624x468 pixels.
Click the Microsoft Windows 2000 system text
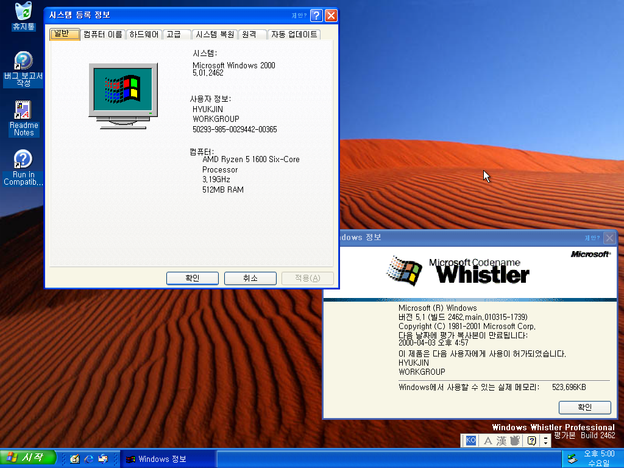[x=234, y=65]
